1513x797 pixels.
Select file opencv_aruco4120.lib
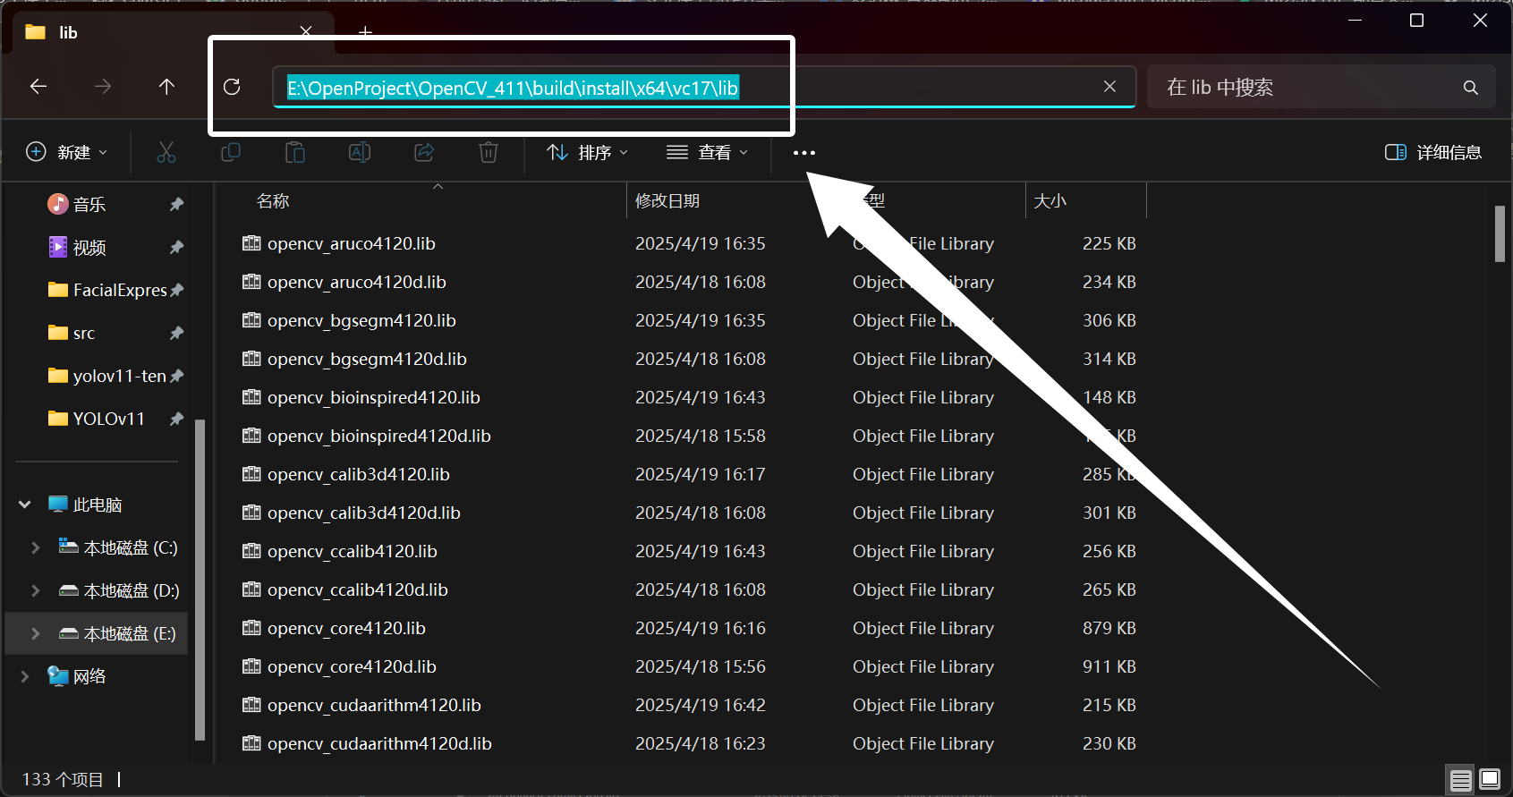tap(352, 243)
